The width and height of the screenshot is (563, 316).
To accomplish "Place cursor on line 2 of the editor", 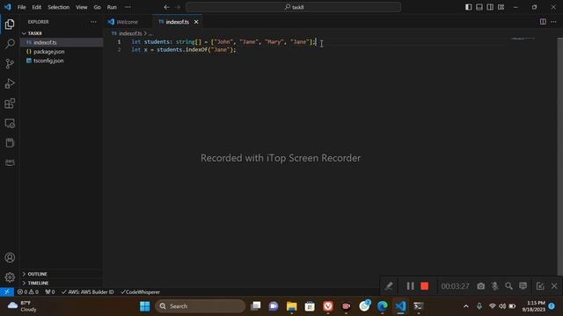I will click(x=184, y=50).
